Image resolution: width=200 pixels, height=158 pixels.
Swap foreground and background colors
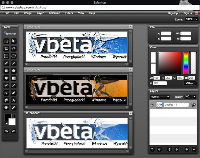tap(14, 116)
